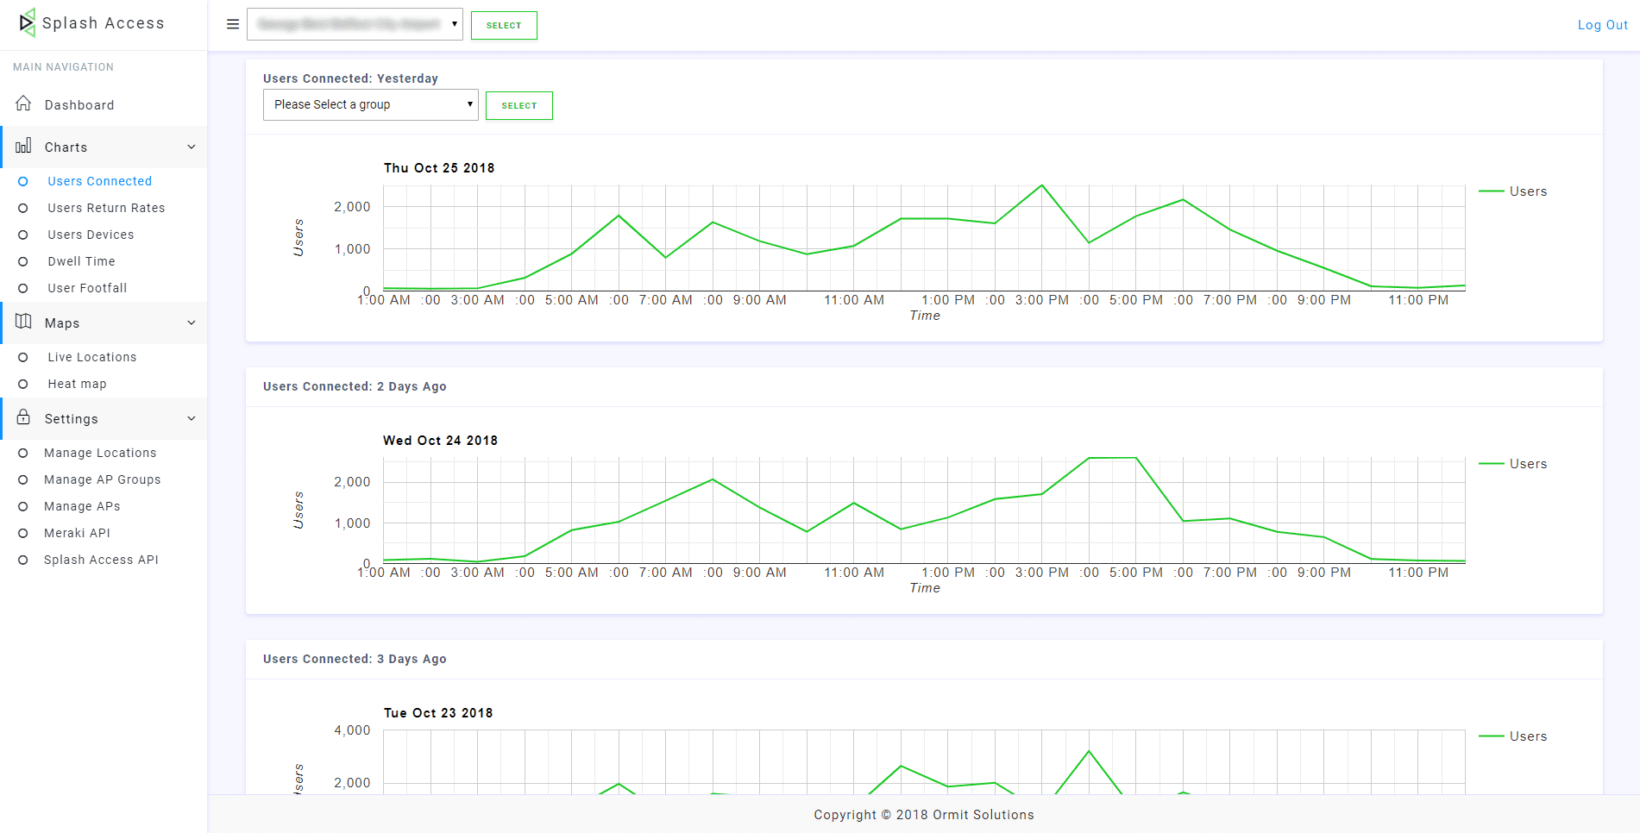Select the bar chart icon beside Charts

point(24,147)
